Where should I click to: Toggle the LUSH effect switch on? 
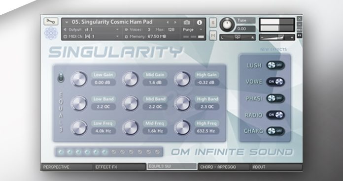click(x=275, y=65)
